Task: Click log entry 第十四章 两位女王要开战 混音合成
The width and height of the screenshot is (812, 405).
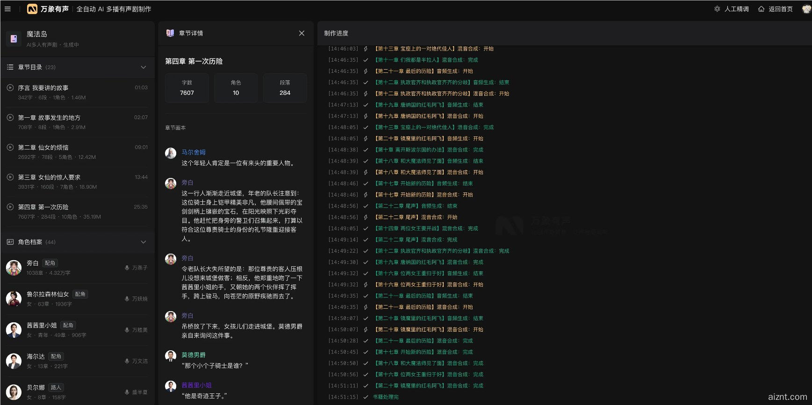Action: [426, 228]
